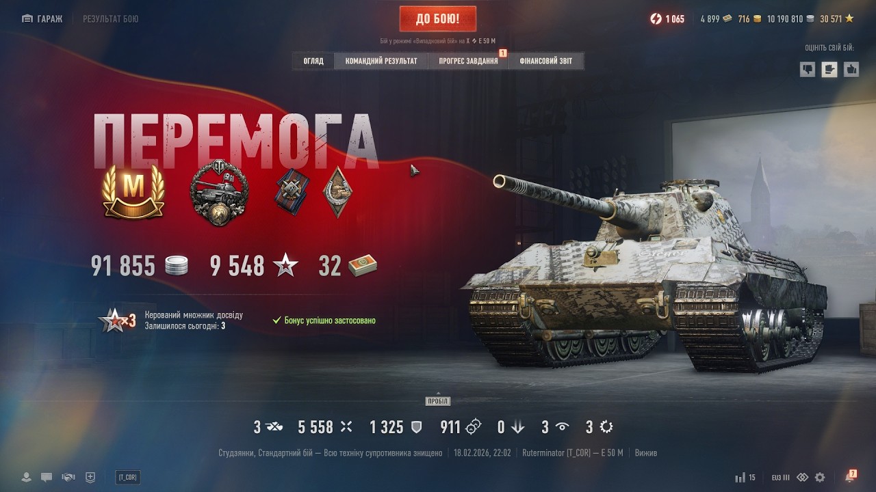Switch to the ОГЛЯД tab

[313, 61]
